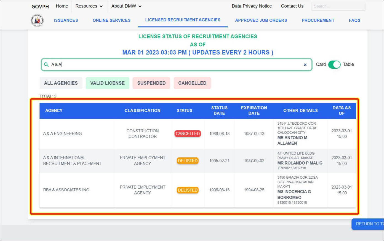
Task: Click the DMW agency seal logo
Action: click(x=37, y=20)
